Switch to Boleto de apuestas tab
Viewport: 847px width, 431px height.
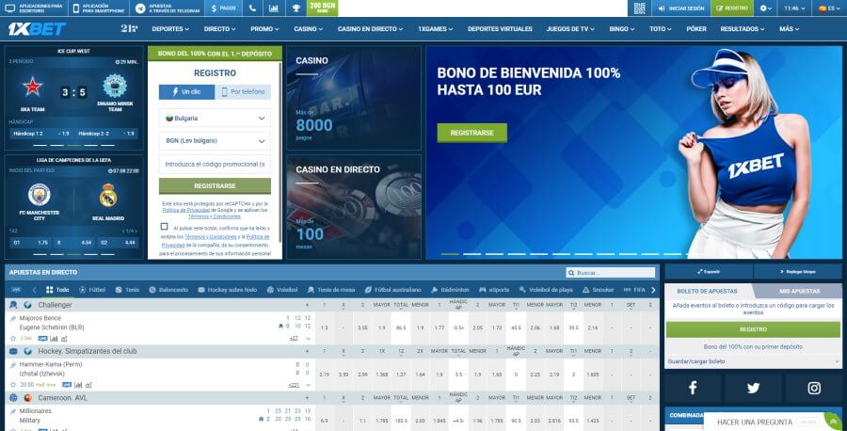tap(707, 291)
